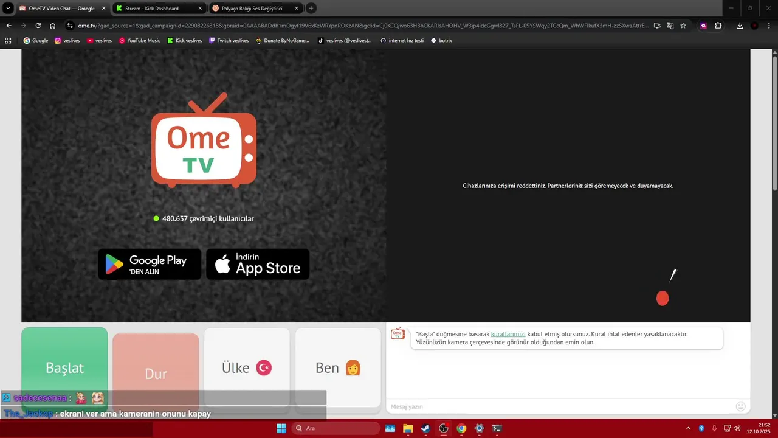
Task: Open the apps grid in bookmarks bar
Action: coord(8,41)
